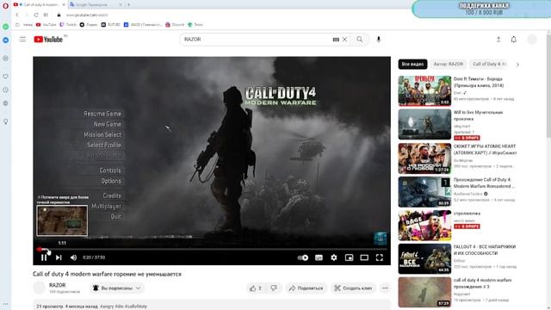Open the YouTube hamburger guide menu

click(22, 40)
